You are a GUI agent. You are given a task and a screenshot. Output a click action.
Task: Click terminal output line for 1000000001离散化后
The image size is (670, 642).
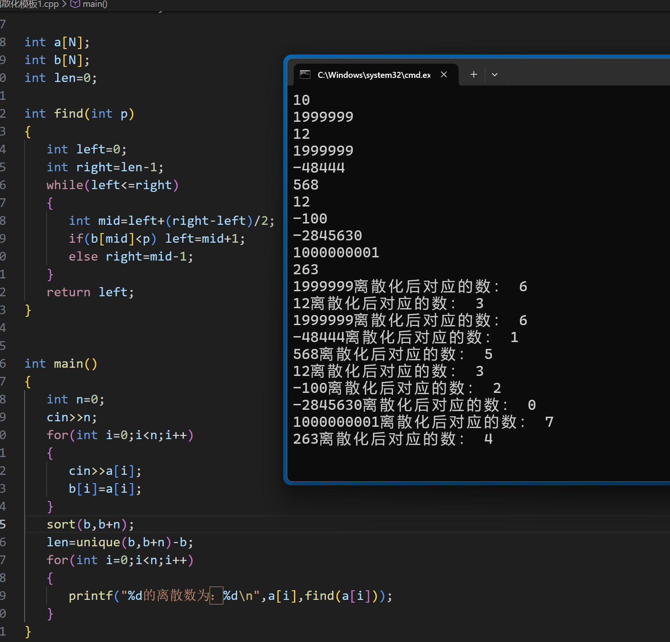tap(423, 422)
